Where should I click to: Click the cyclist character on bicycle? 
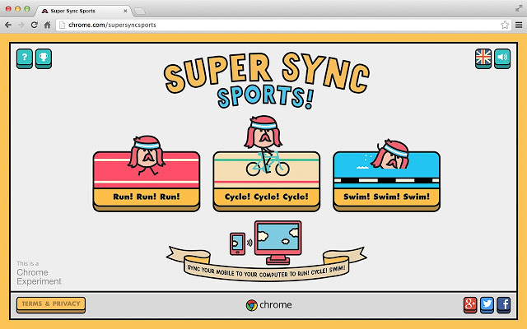(x=266, y=146)
